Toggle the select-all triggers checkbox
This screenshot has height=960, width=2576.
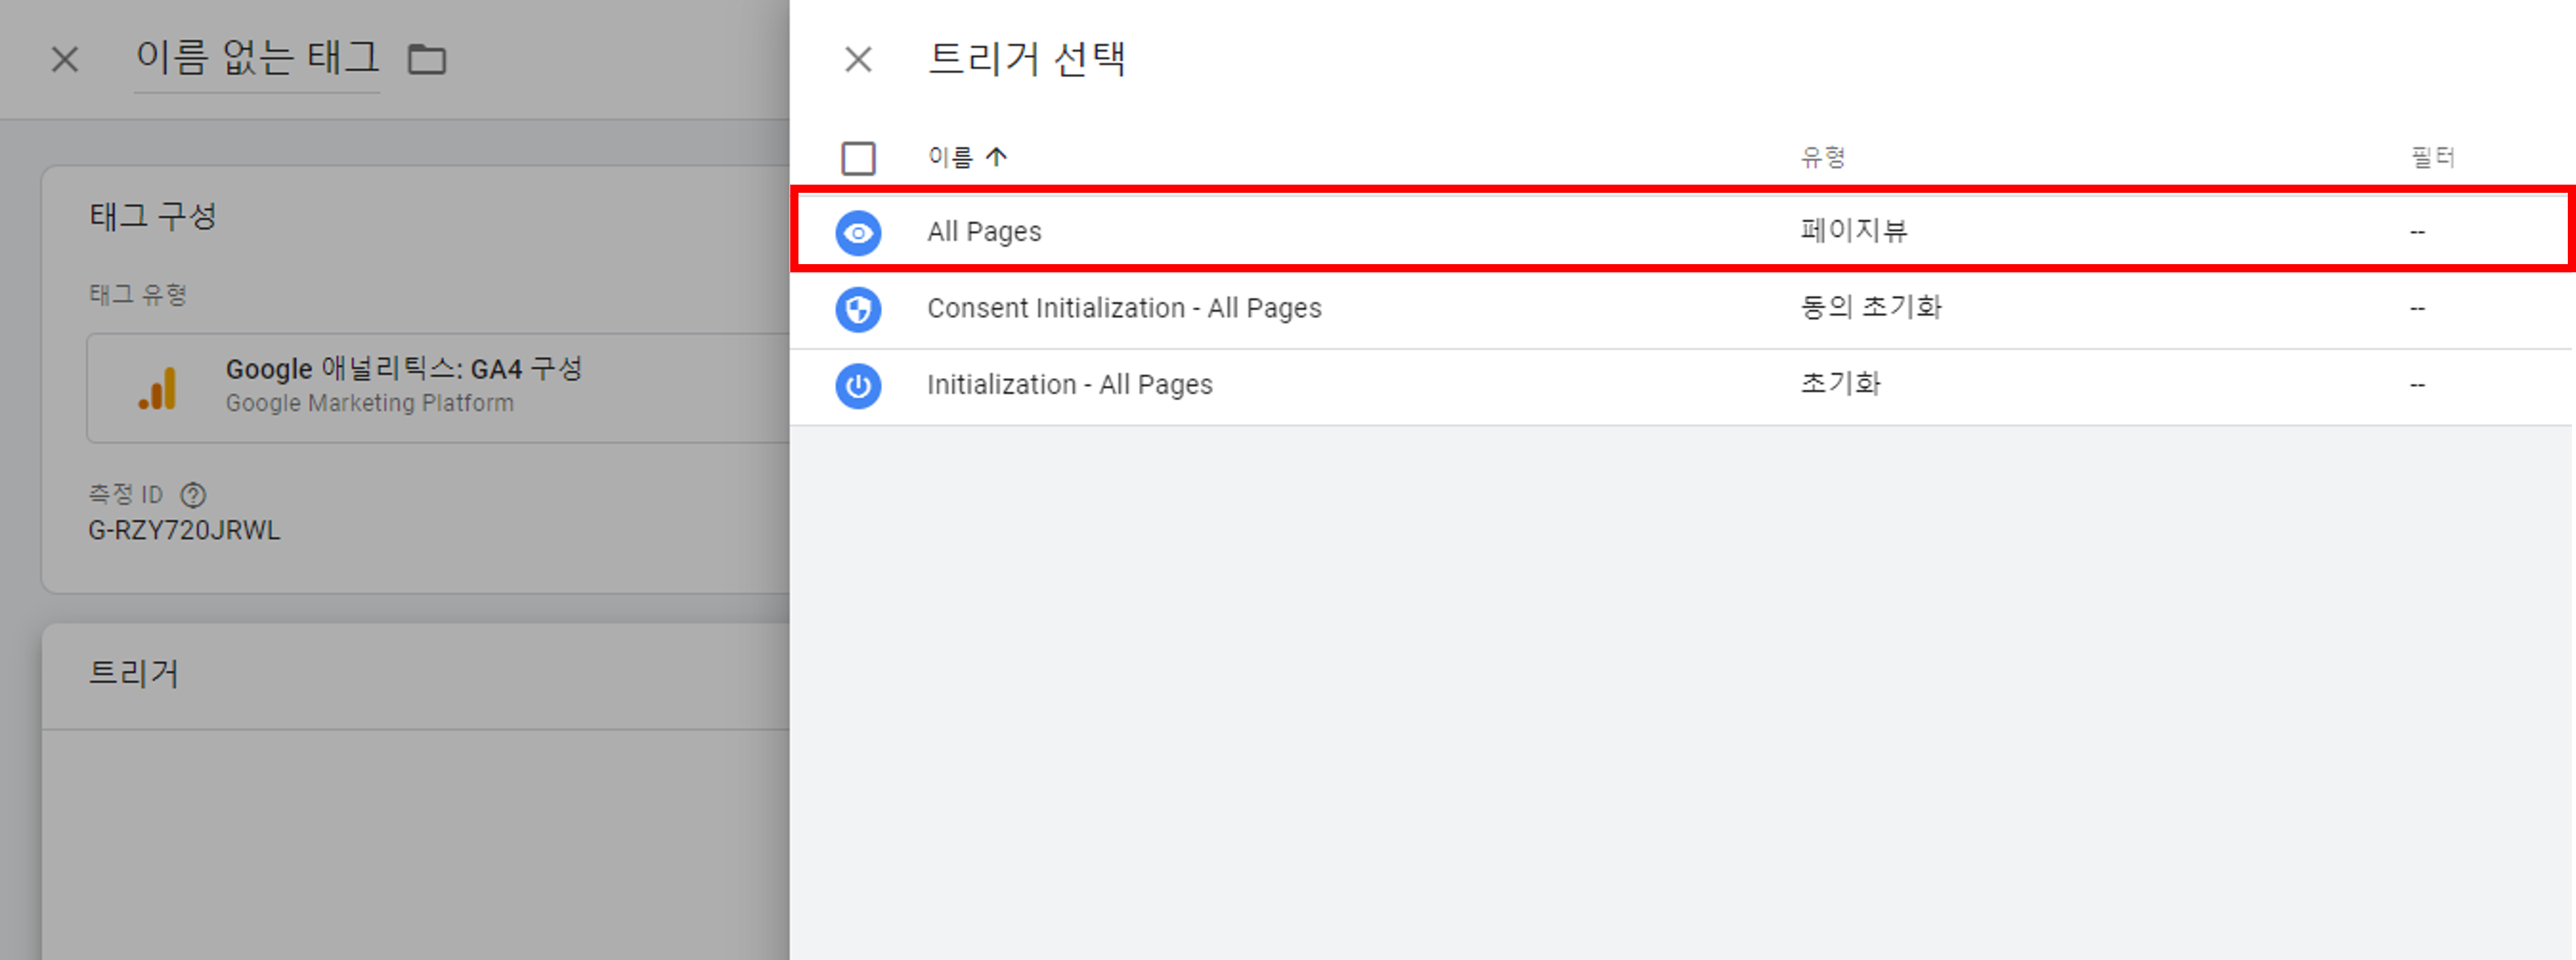(858, 158)
